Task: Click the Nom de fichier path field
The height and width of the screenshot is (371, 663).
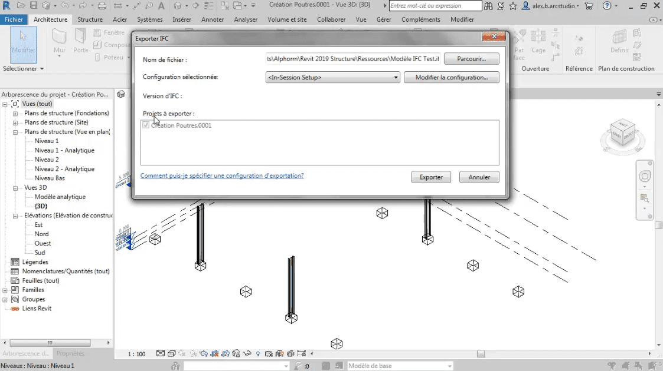Action: 352,59
